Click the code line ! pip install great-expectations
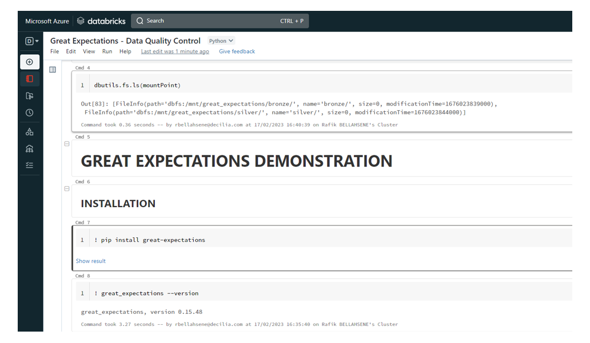This screenshot has height=343, width=590. (150, 240)
